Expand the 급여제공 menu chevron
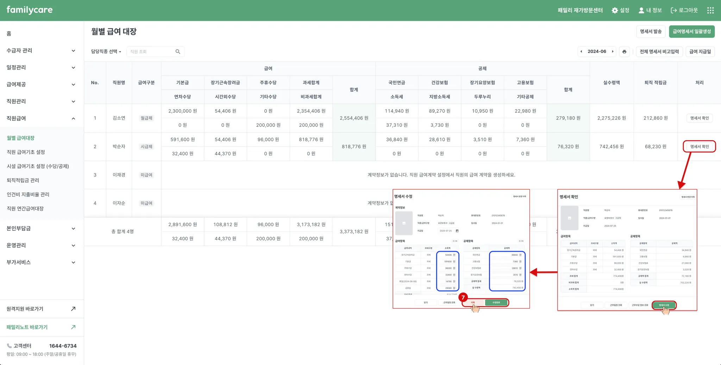 (73, 85)
